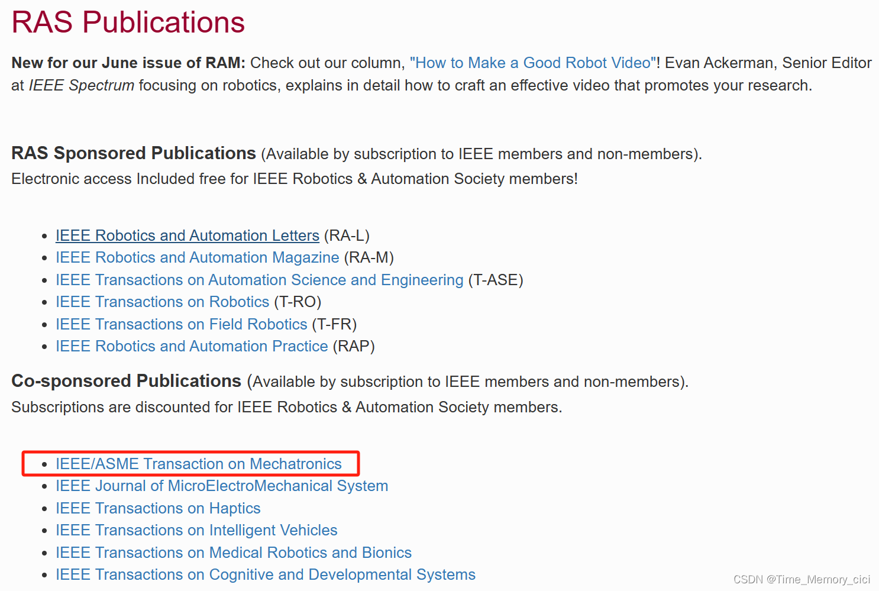Click the "(RAP)" abbreviation text
Screen dimensions: 879x591
tap(354, 346)
